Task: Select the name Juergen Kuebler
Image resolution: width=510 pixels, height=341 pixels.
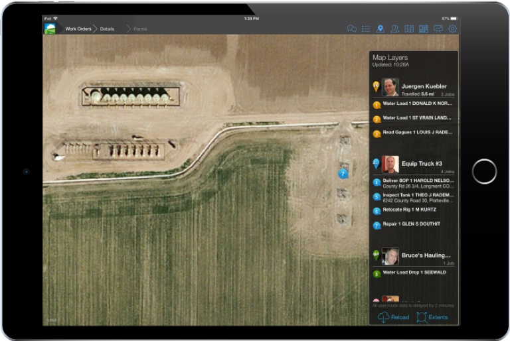Action: [424, 86]
